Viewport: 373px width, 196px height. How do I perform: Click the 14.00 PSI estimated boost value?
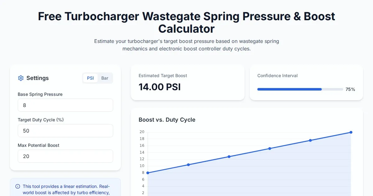pyautogui.click(x=159, y=87)
